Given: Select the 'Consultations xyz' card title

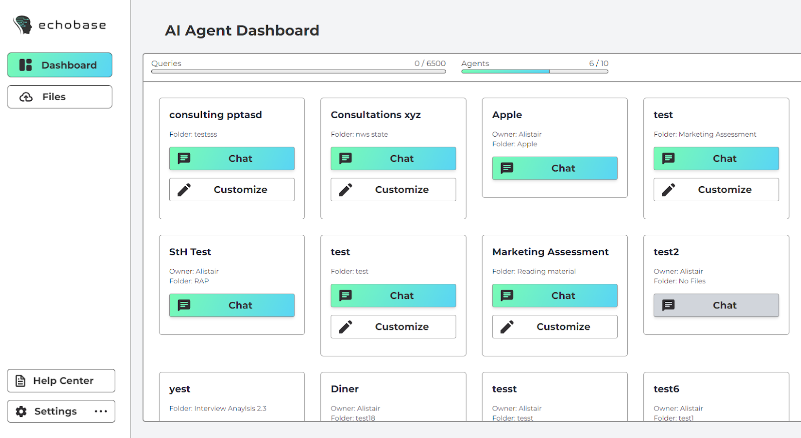Looking at the screenshot, I should (375, 115).
